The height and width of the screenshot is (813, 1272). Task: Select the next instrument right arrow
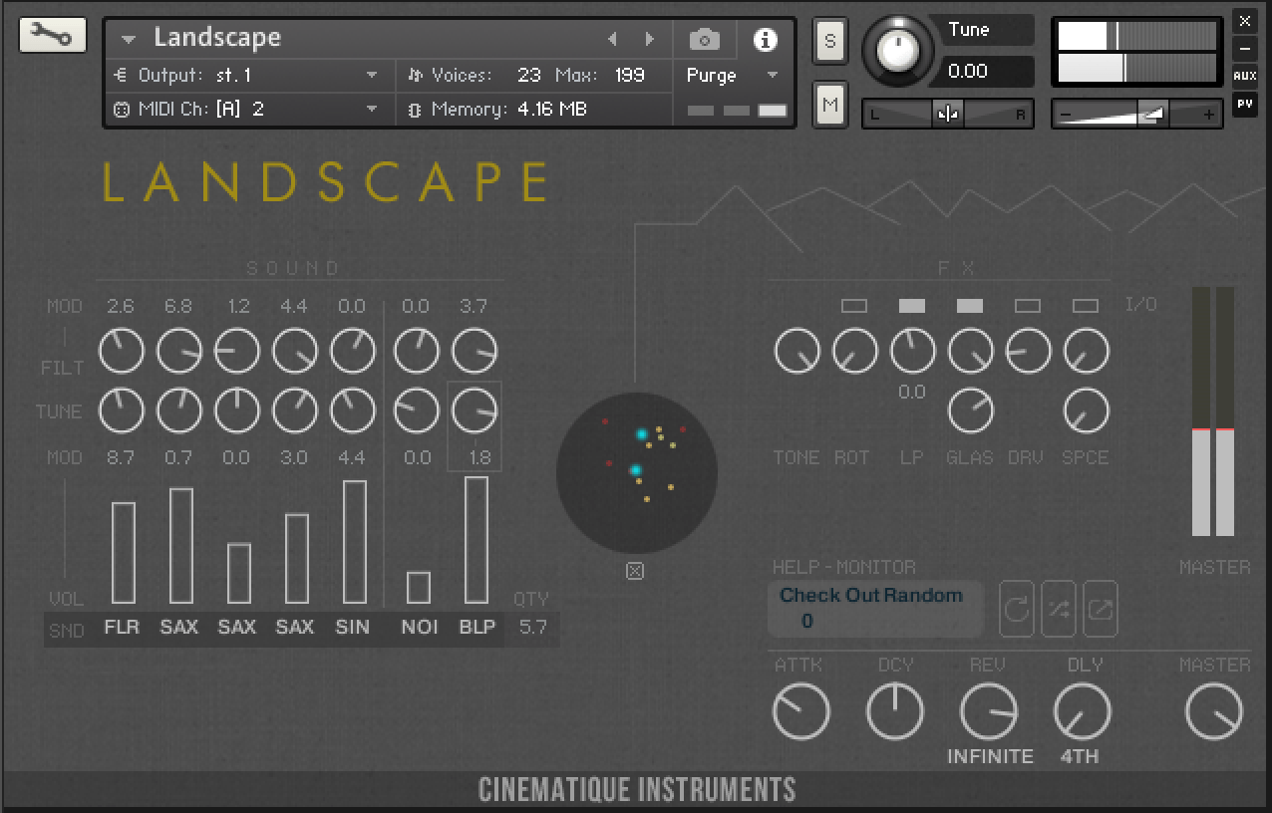click(649, 39)
